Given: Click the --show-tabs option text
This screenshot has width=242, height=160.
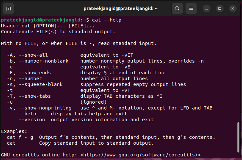Looking at the screenshot, I should [35, 96].
